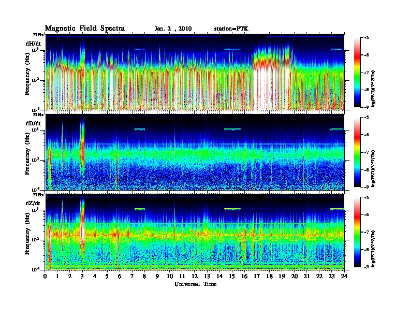Click the 10 Hz marker near 15 UT in dD/dt panel
The width and height of the screenshot is (410, 317).
coord(232,129)
